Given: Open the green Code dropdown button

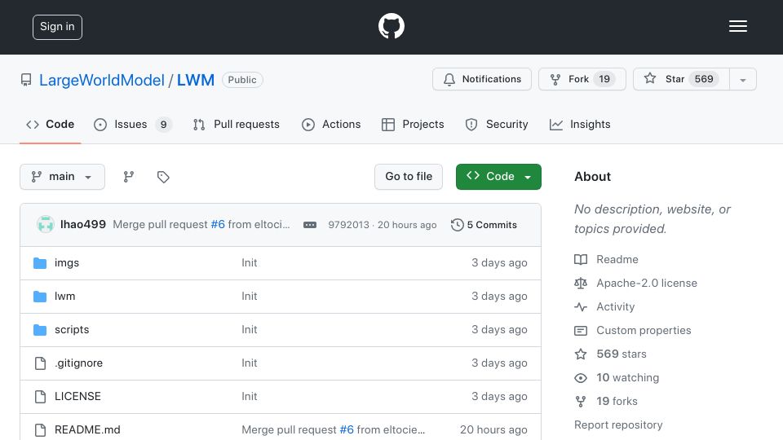Looking at the screenshot, I should coord(498,177).
